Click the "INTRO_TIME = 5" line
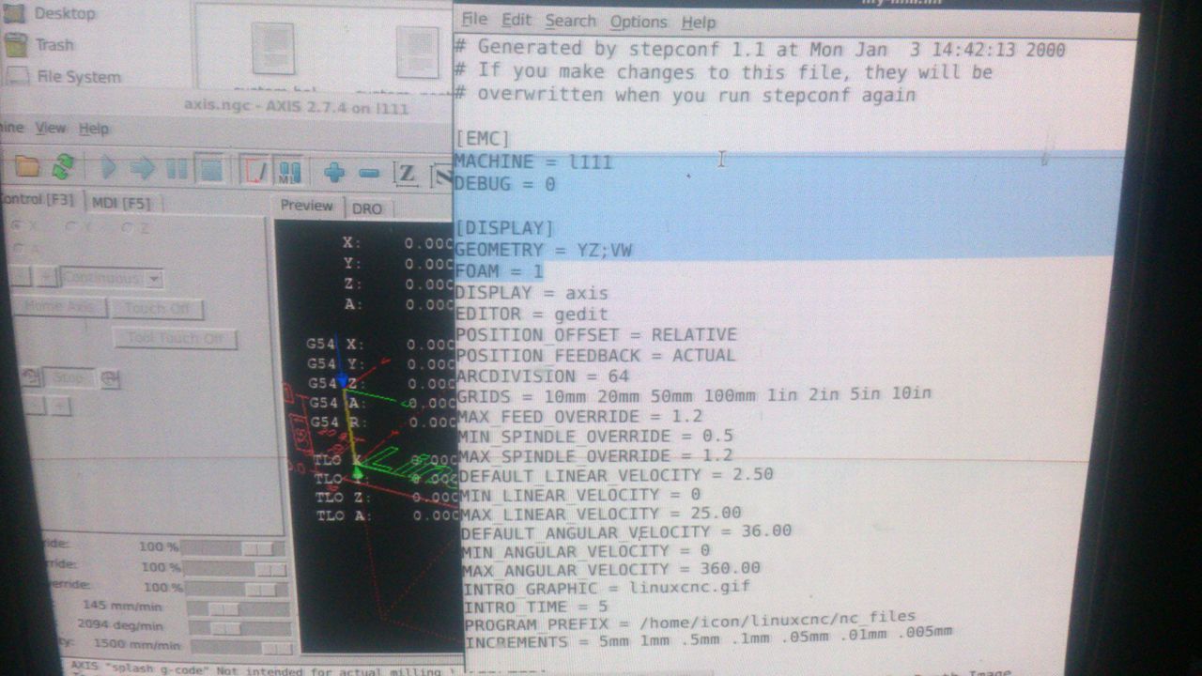 pos(536,607)
